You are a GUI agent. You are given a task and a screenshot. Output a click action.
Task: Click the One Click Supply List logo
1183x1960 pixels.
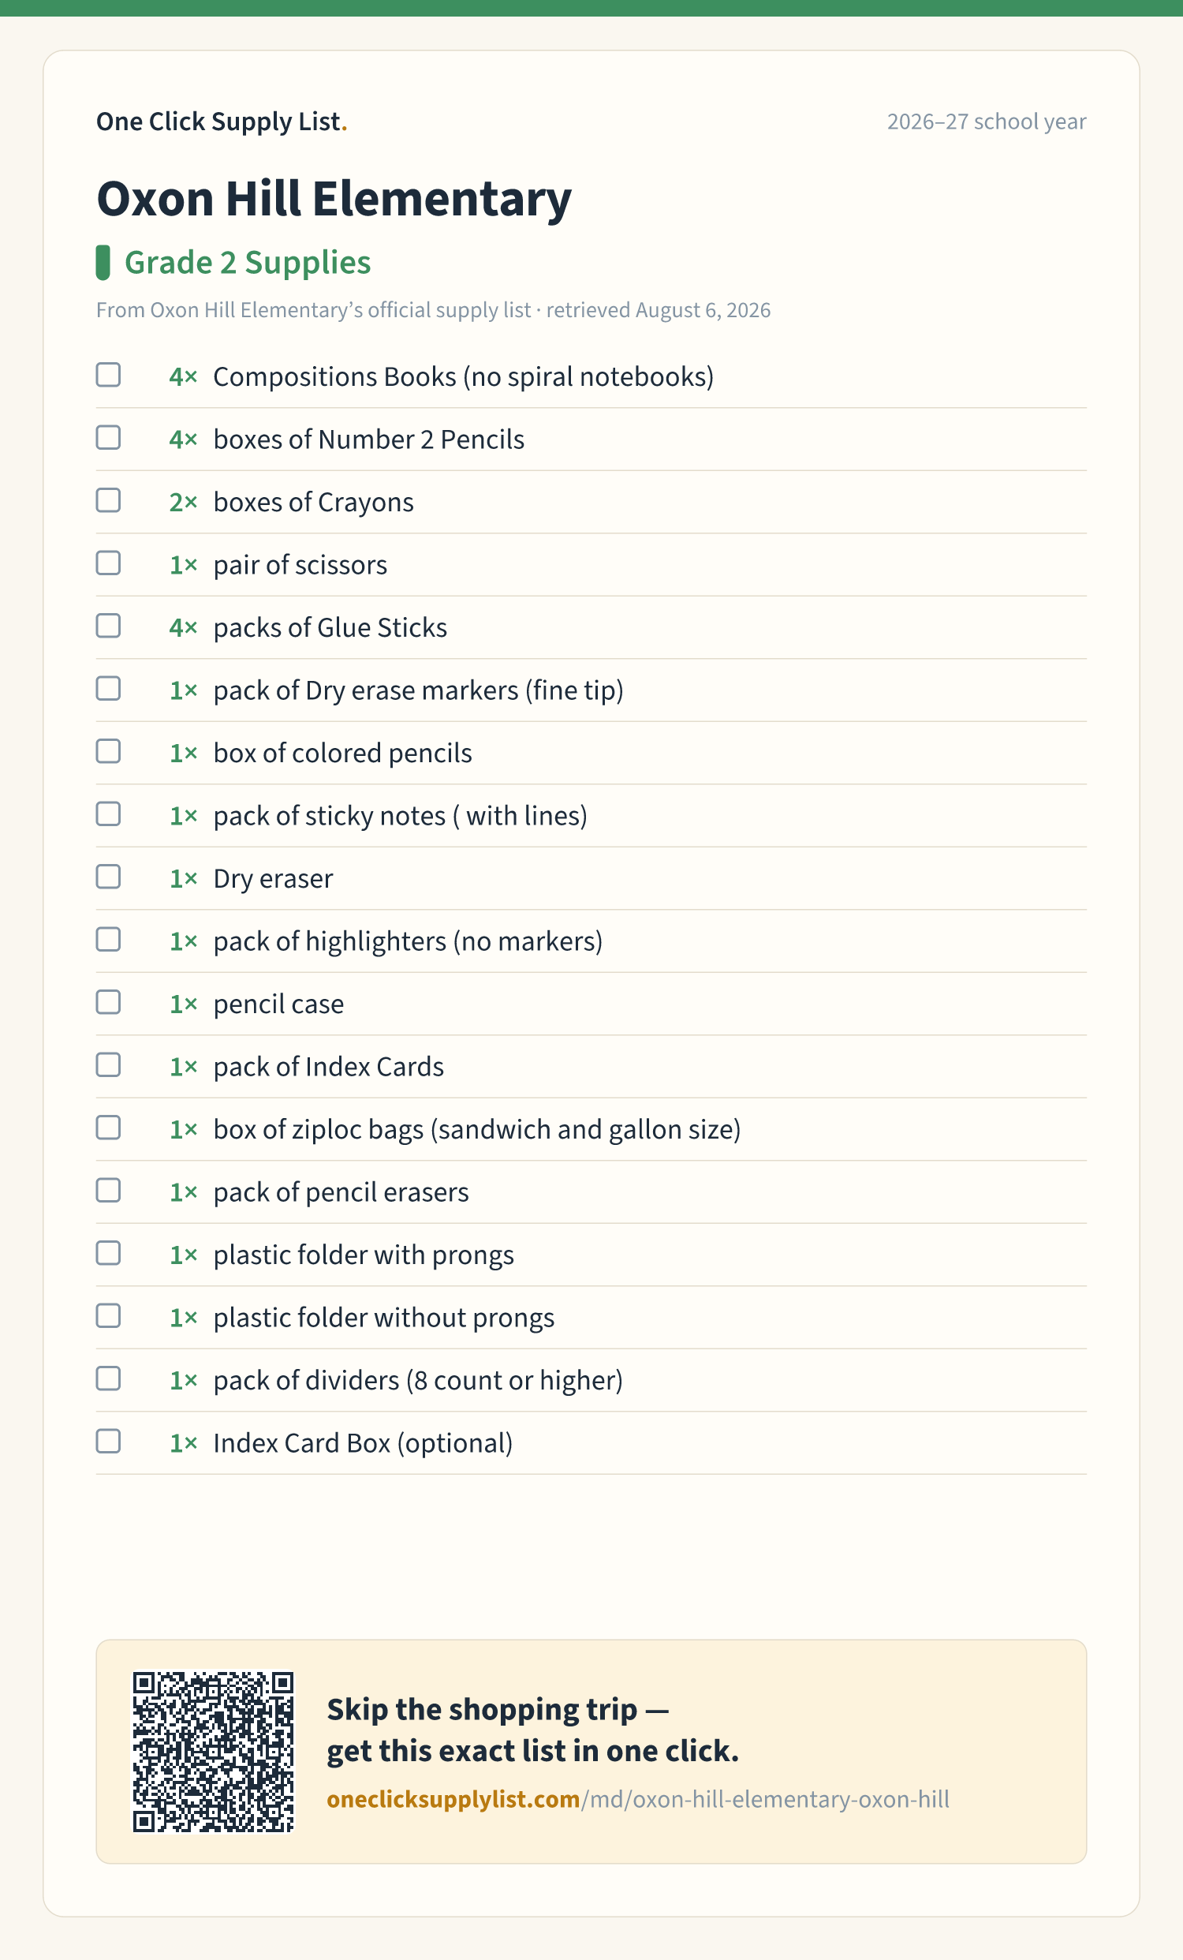(222, 122)
